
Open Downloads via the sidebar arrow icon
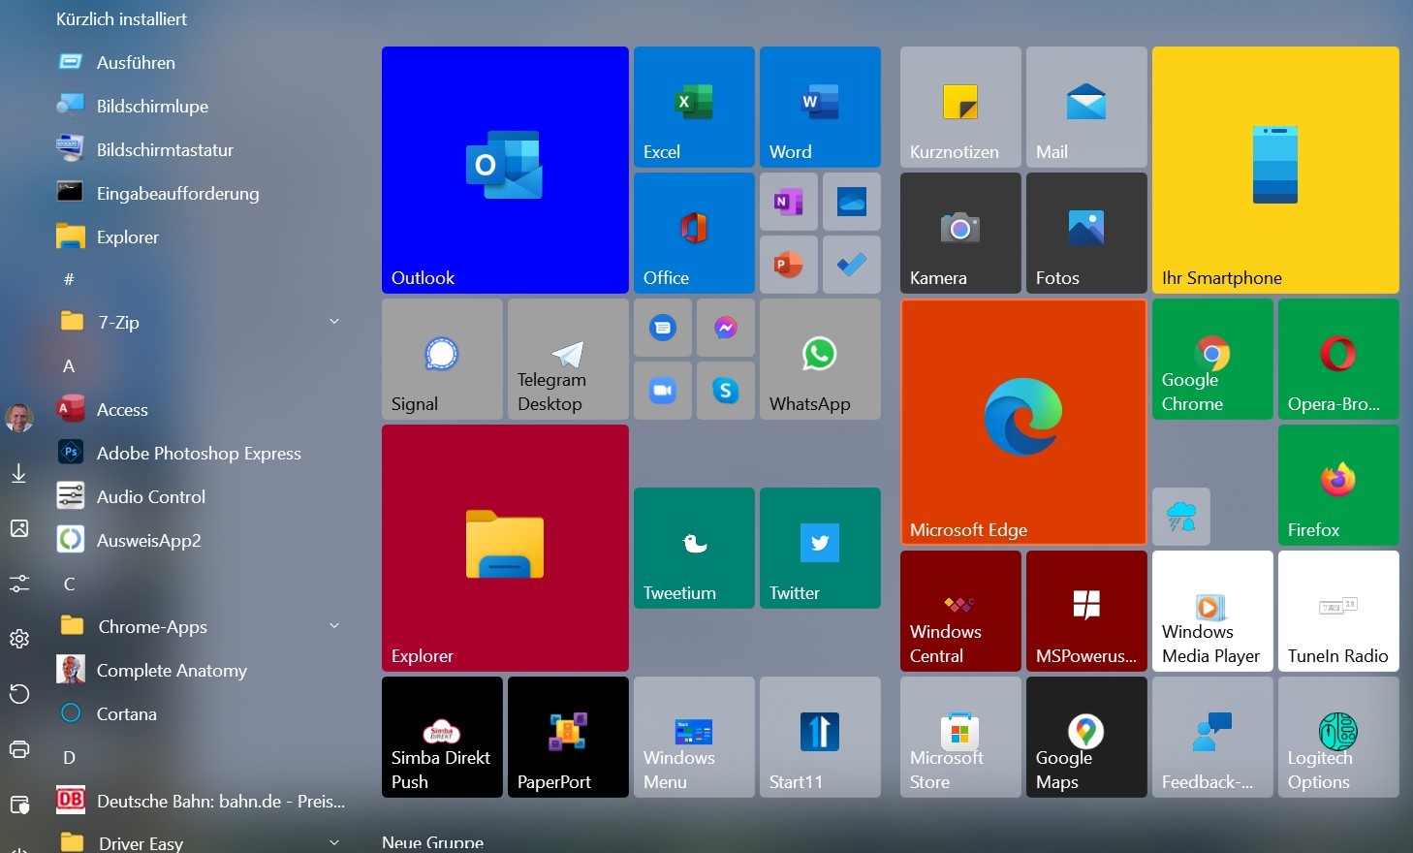click(18, 473)
